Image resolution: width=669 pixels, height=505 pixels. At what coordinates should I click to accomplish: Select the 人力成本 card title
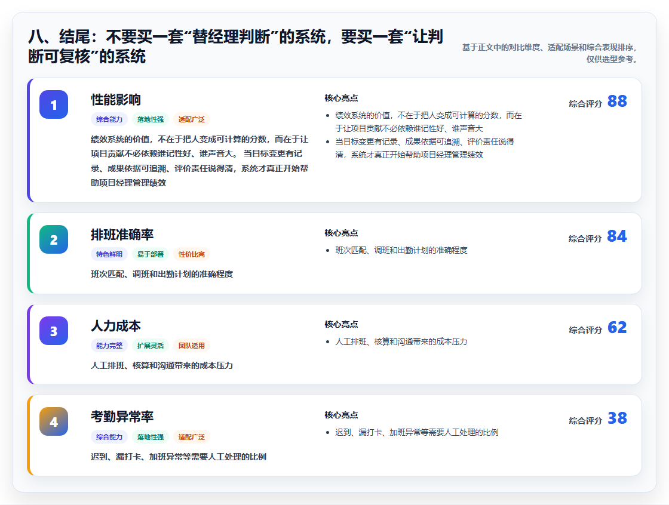pos(116,325)
